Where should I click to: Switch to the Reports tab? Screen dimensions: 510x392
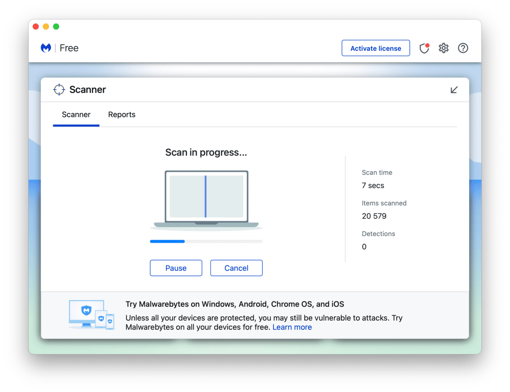(x=122, y=115)
